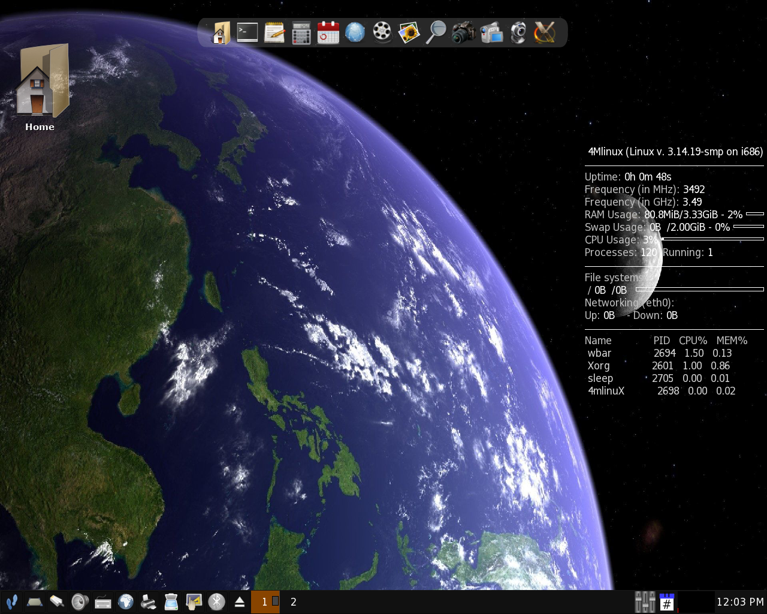The image size is (767, 614).
Task: Open the sunflower image viewer in dock
Action: (409, 32)
